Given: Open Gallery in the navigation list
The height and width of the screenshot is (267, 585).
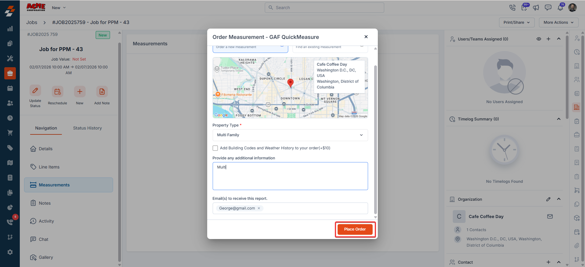Looking at the screenshot, I should pos(69,257).
